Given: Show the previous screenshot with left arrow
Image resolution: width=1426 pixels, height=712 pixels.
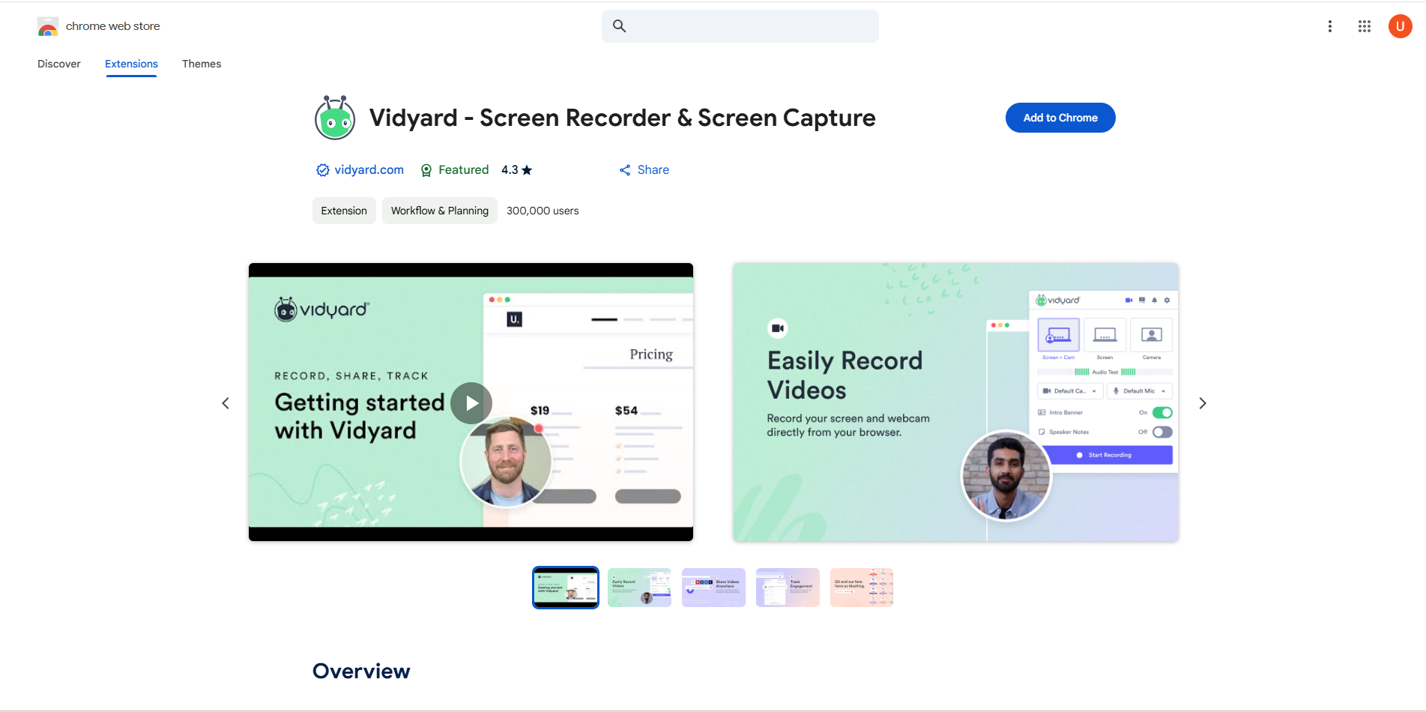Looking at the screenshot, I should pos(226,403).
